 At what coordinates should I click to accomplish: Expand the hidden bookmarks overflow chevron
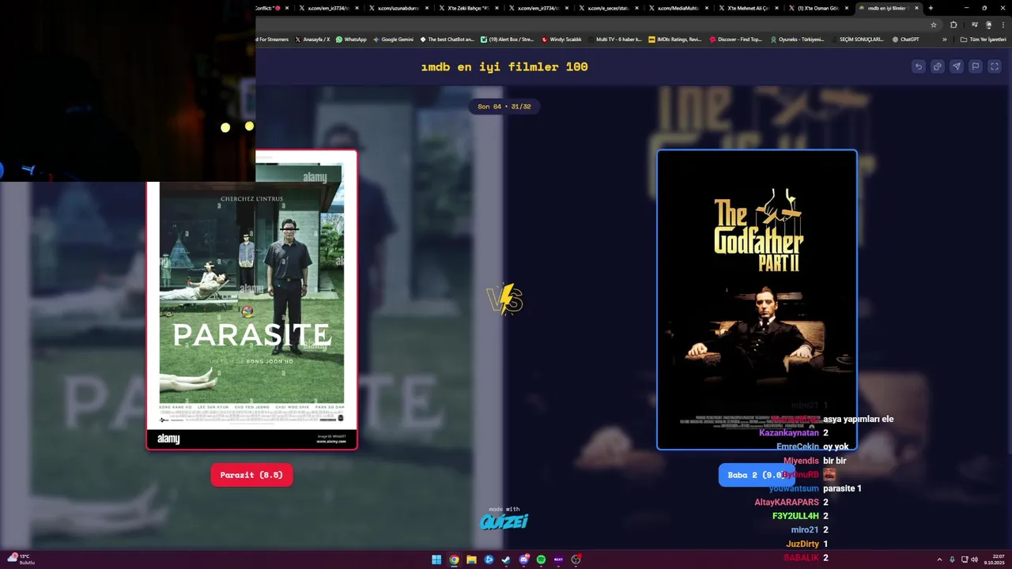[x=944, y=40]
